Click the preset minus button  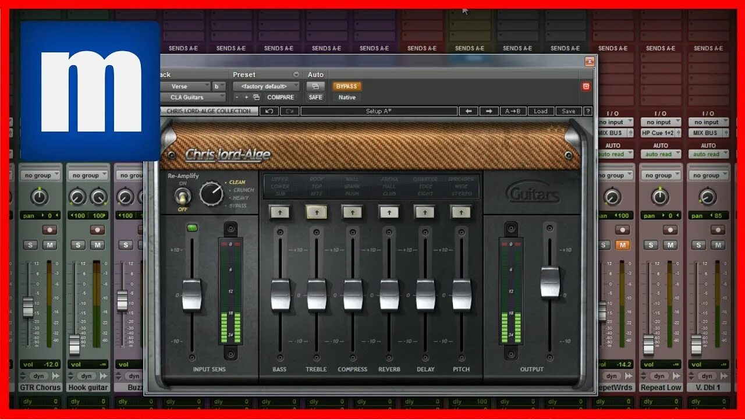click(x=237, y=97)
